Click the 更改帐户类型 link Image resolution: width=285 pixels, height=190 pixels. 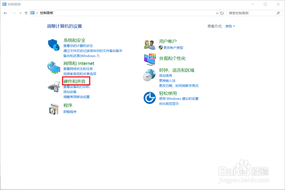click(x=173, y=48)
